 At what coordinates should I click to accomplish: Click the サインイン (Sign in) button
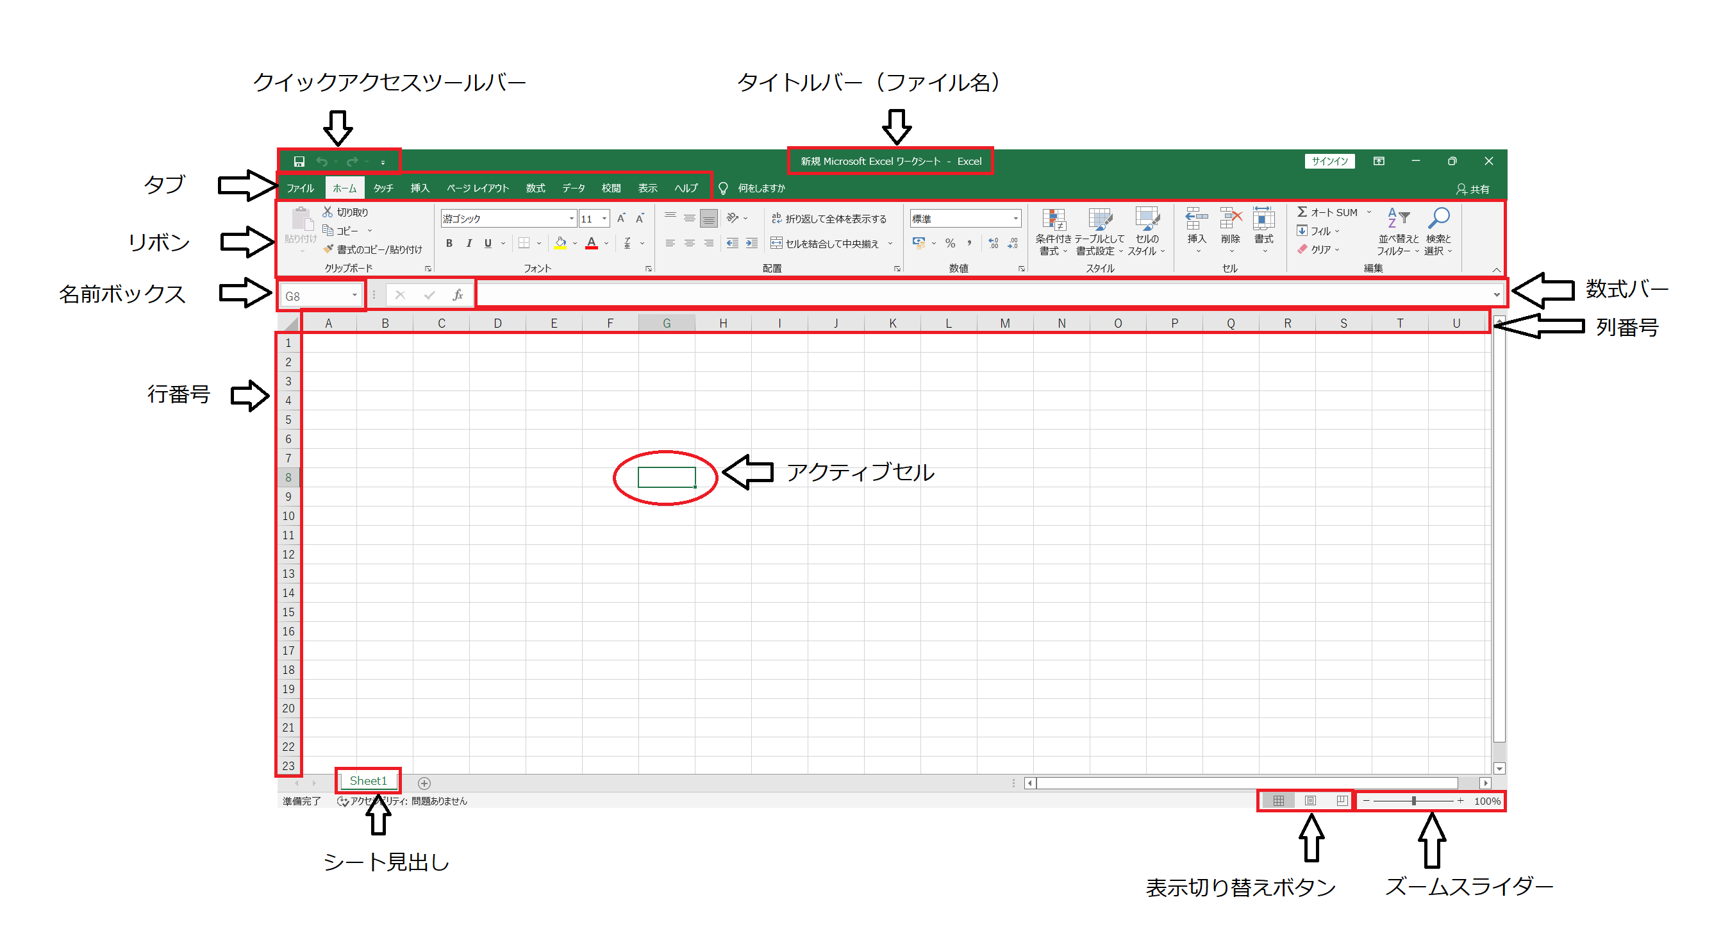[x=1330, y=161]
